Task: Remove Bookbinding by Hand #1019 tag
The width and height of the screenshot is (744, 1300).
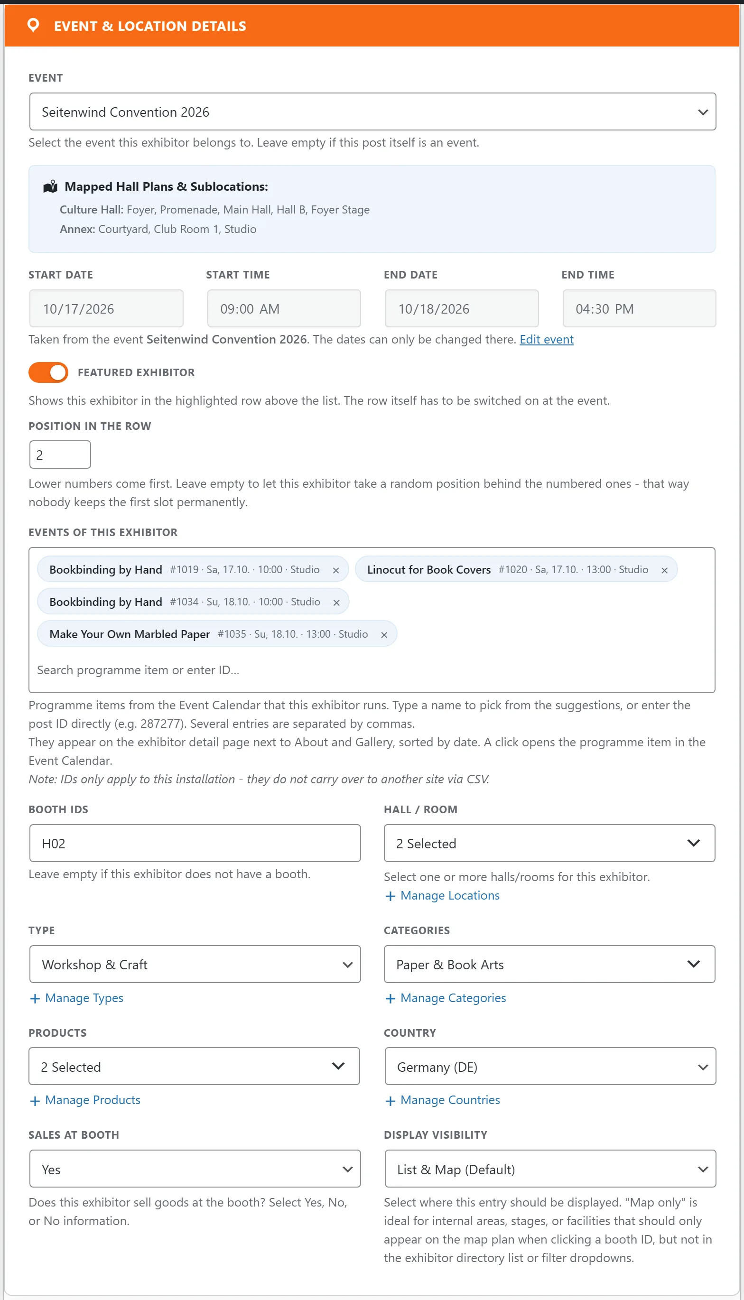Action: pos(336,570)
